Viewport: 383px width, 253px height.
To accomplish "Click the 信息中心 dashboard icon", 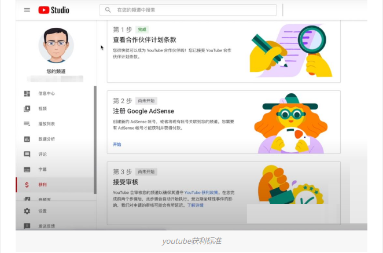I will click(x=27, y=93).
